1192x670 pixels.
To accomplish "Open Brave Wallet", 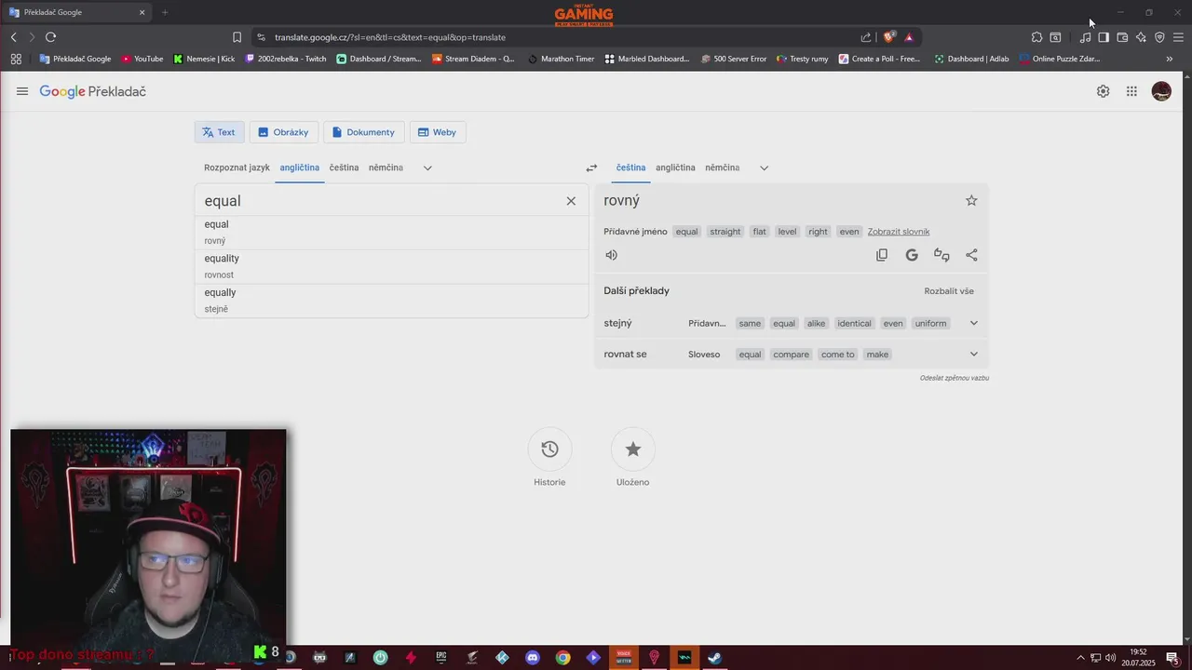I will (1122, 37).
